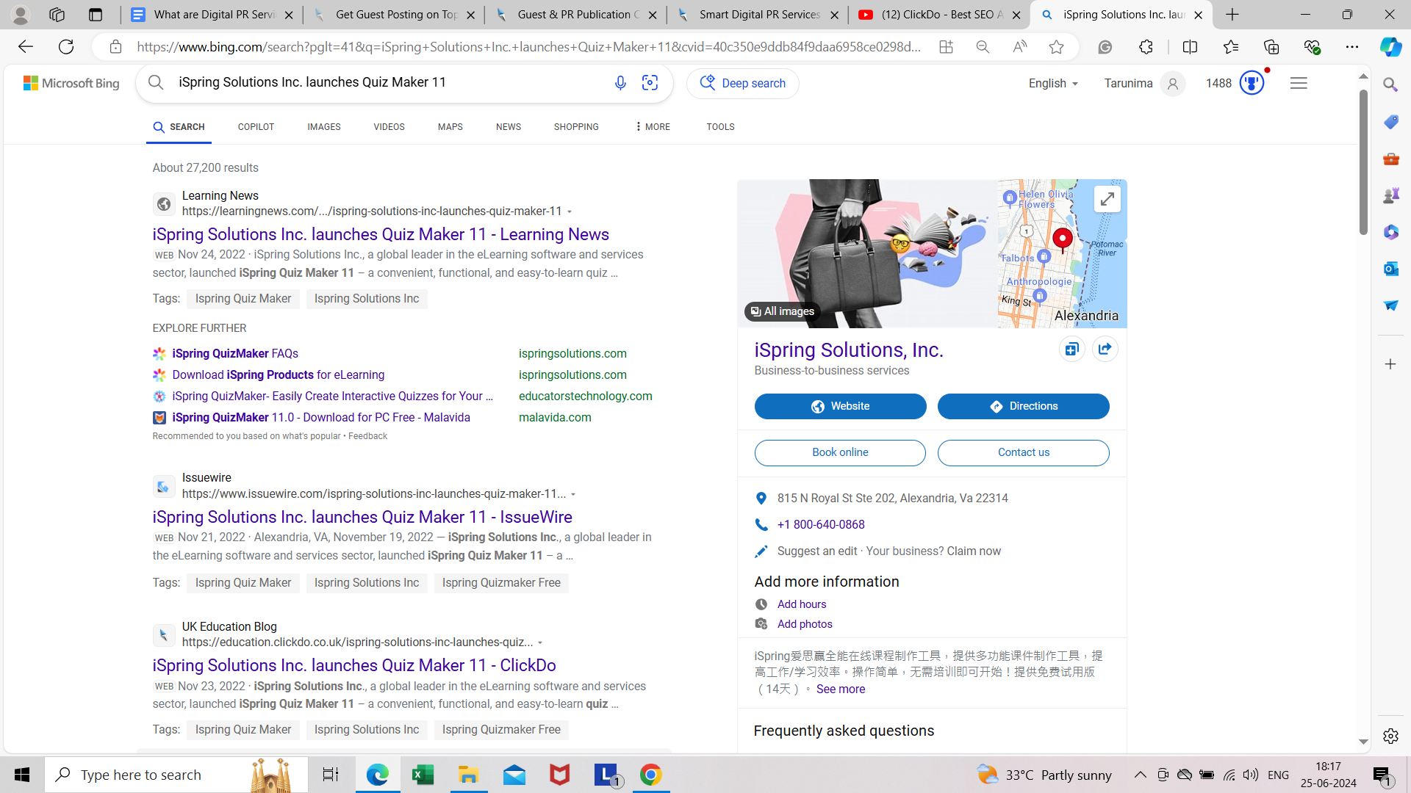Expand the English language dropdown
This screenshot has width=1411, height=793.
point(1053,83)
